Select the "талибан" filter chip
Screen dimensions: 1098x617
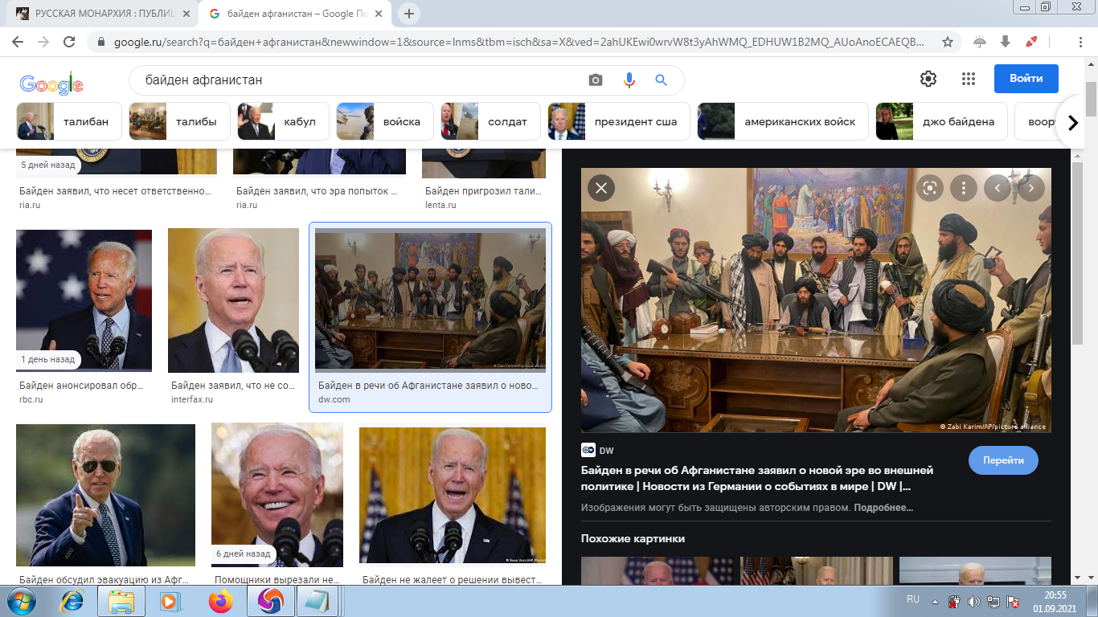(x=69, y=122)
